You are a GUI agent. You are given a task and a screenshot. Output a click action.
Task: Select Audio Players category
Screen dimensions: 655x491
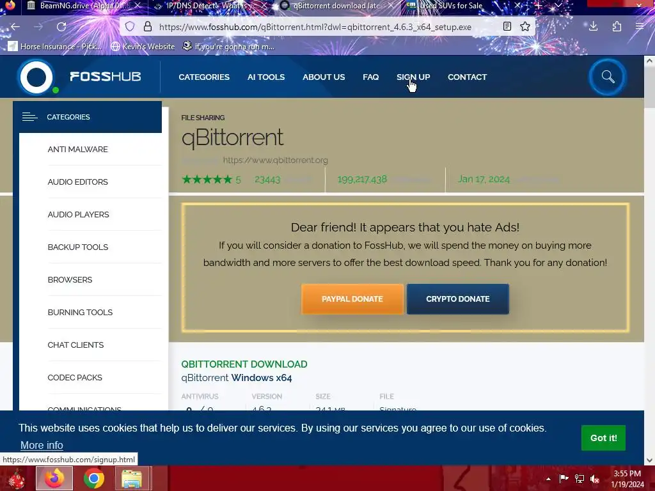pyautogui.click(x=78, y=214)
